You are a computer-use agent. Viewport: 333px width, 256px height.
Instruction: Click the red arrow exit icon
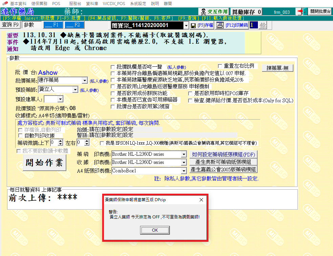tap(301, 12)
